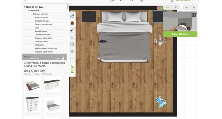Open the Bedroom chairs category

tap(42, 17)
